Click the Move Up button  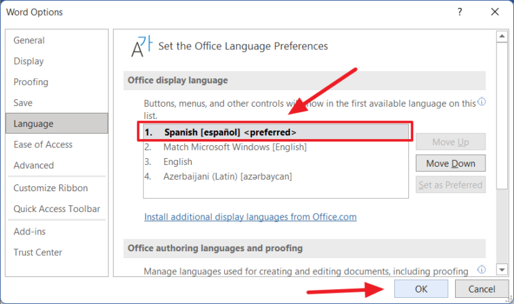tap(450, 142)
